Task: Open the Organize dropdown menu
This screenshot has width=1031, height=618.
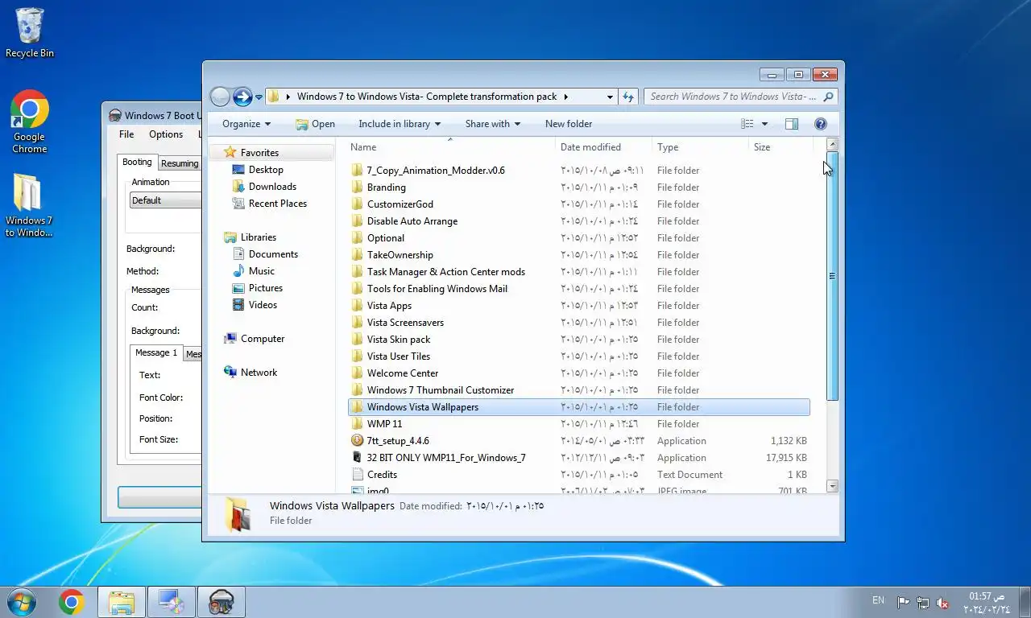Action: coord(246,124)
